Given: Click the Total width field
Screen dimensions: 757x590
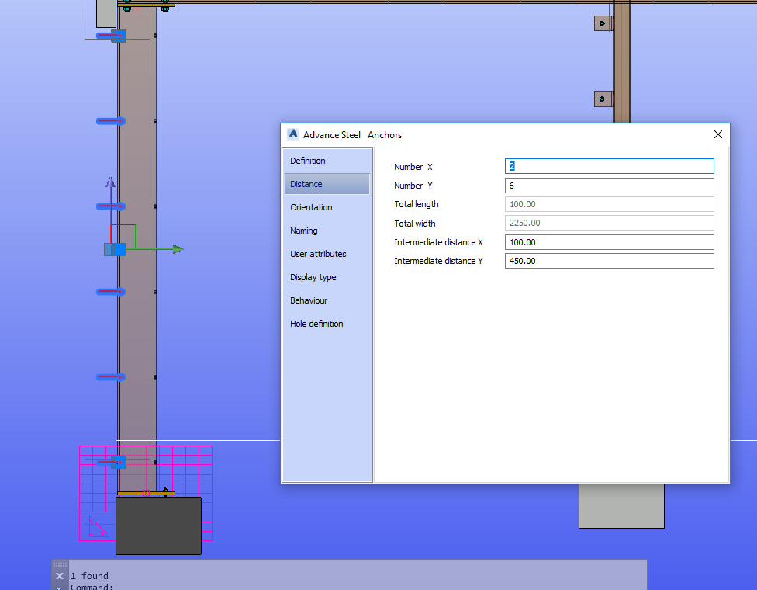Looking at the screenshot, I should pos(610,223).
